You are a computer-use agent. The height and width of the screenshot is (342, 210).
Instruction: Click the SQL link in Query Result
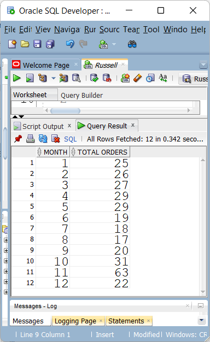71,139
